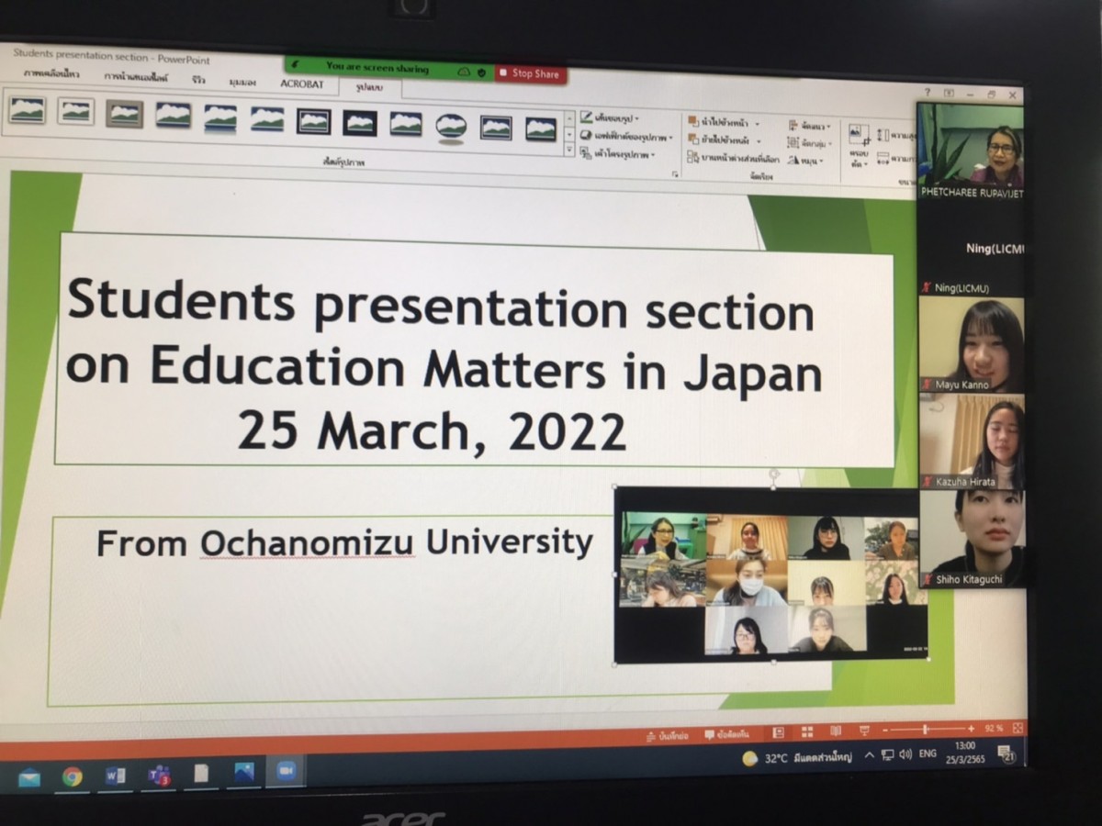Expand the full picture styles gallery

[569, 150]
